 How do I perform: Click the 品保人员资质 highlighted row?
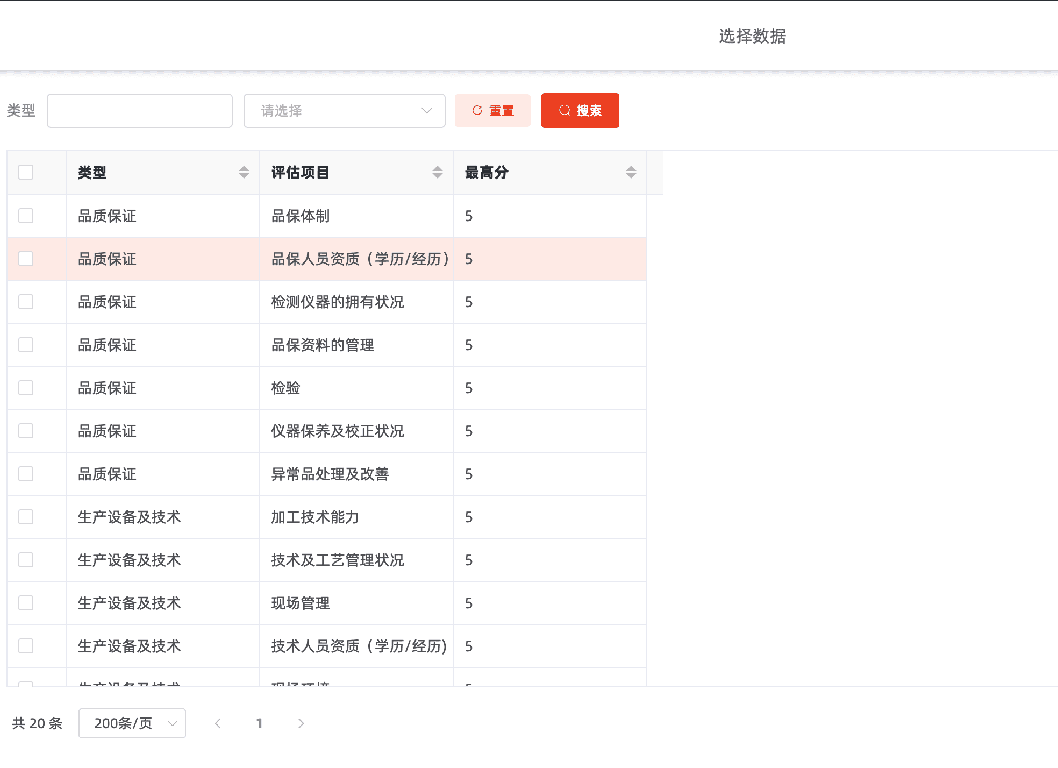click(x=359, y=259)
